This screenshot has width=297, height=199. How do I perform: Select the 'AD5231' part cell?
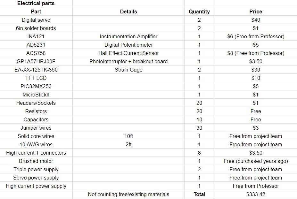(36, 45)
